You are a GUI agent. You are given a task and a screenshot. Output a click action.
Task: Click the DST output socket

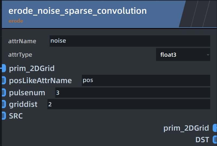(215, 140)
